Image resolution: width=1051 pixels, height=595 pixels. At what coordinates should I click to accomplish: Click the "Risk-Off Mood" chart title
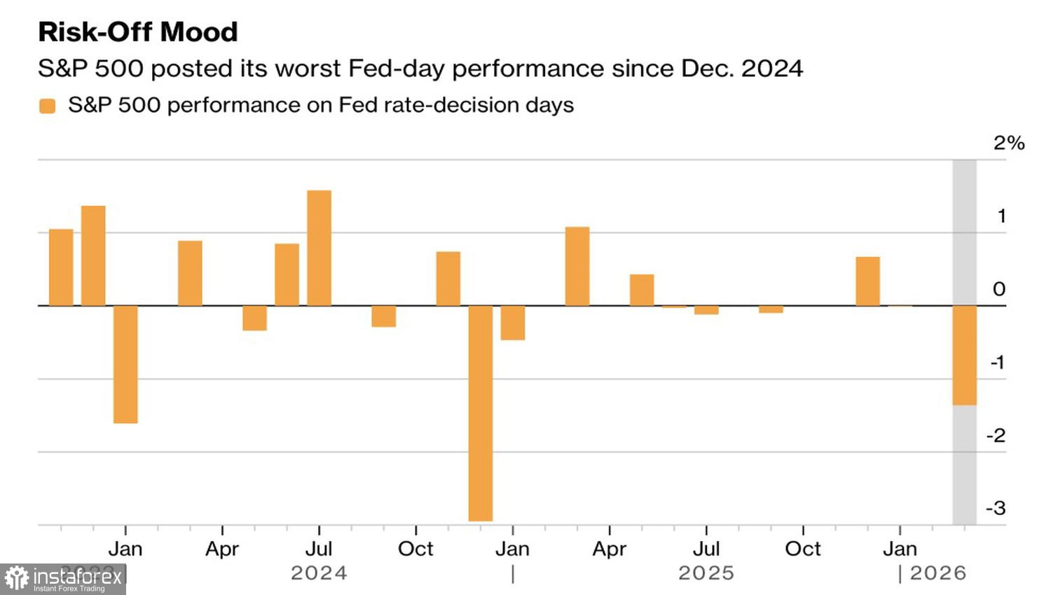(138, 32)
